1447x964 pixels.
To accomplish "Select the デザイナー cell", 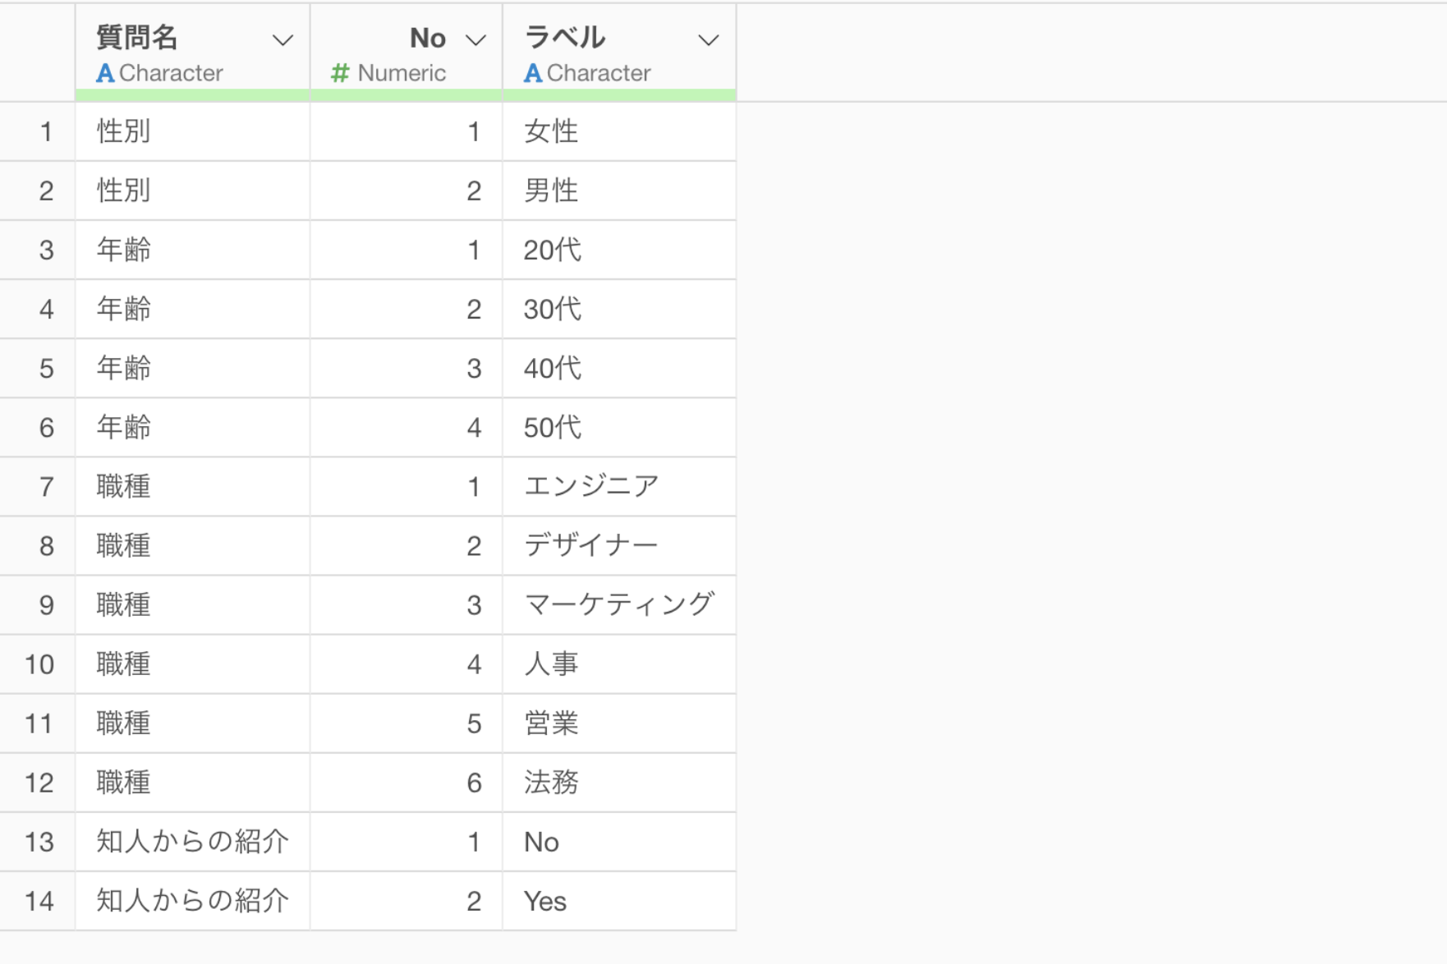I will click(x=591, y=546).
